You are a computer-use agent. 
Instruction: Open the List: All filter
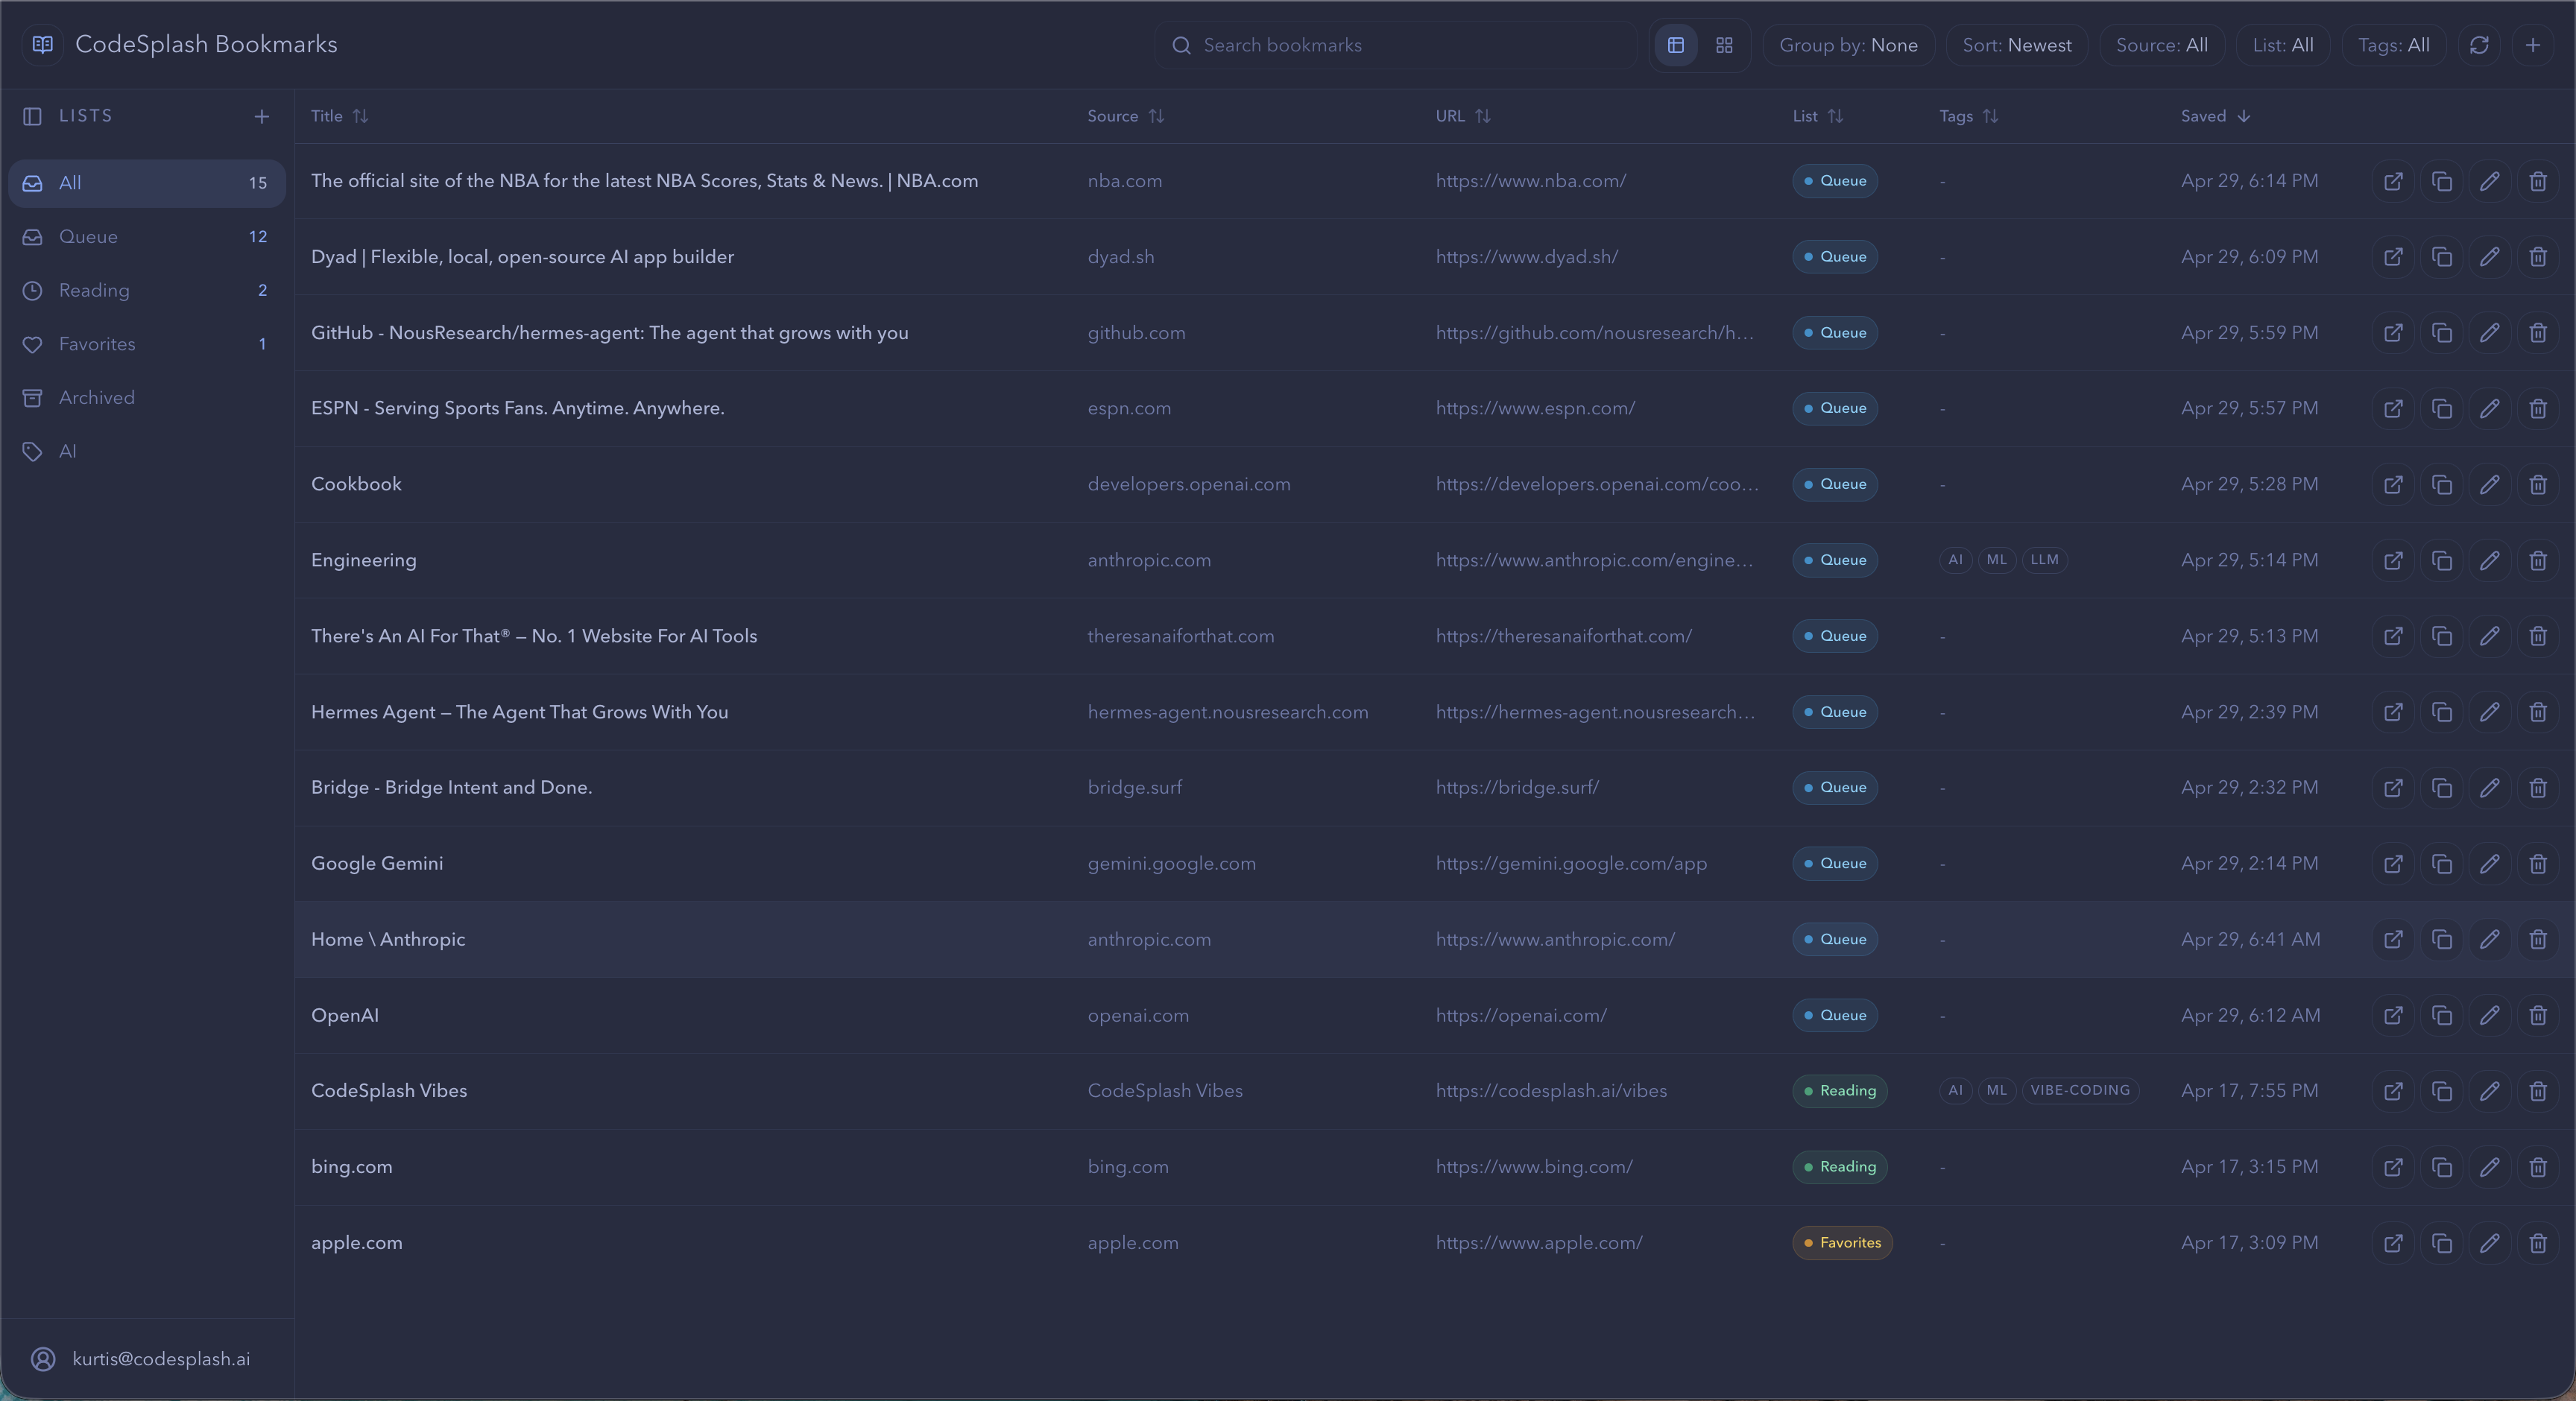click(x=2283, y=45)
